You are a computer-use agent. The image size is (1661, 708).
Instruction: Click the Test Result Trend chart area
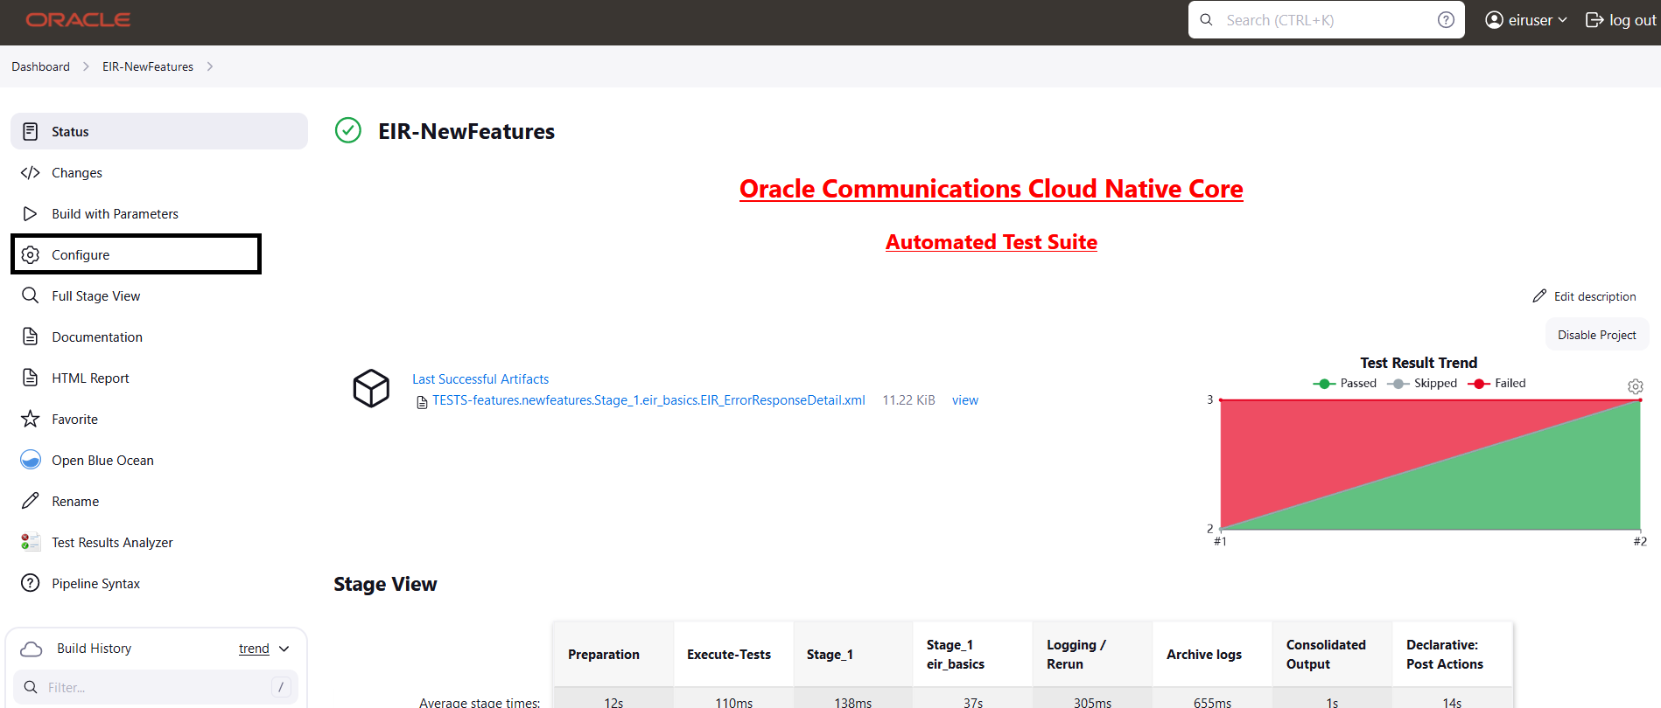coord(1430,464)
